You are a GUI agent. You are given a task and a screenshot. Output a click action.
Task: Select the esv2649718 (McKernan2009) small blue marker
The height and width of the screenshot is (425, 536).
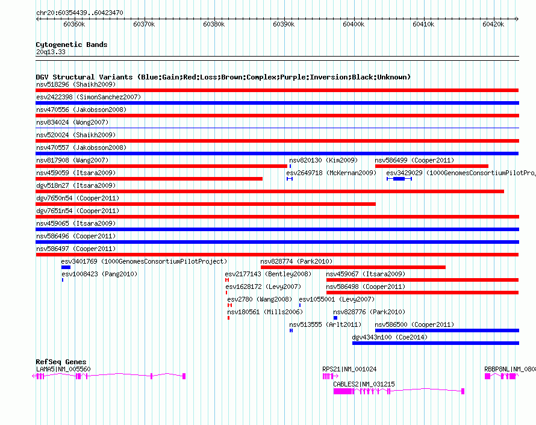click(x=290, y=179)
